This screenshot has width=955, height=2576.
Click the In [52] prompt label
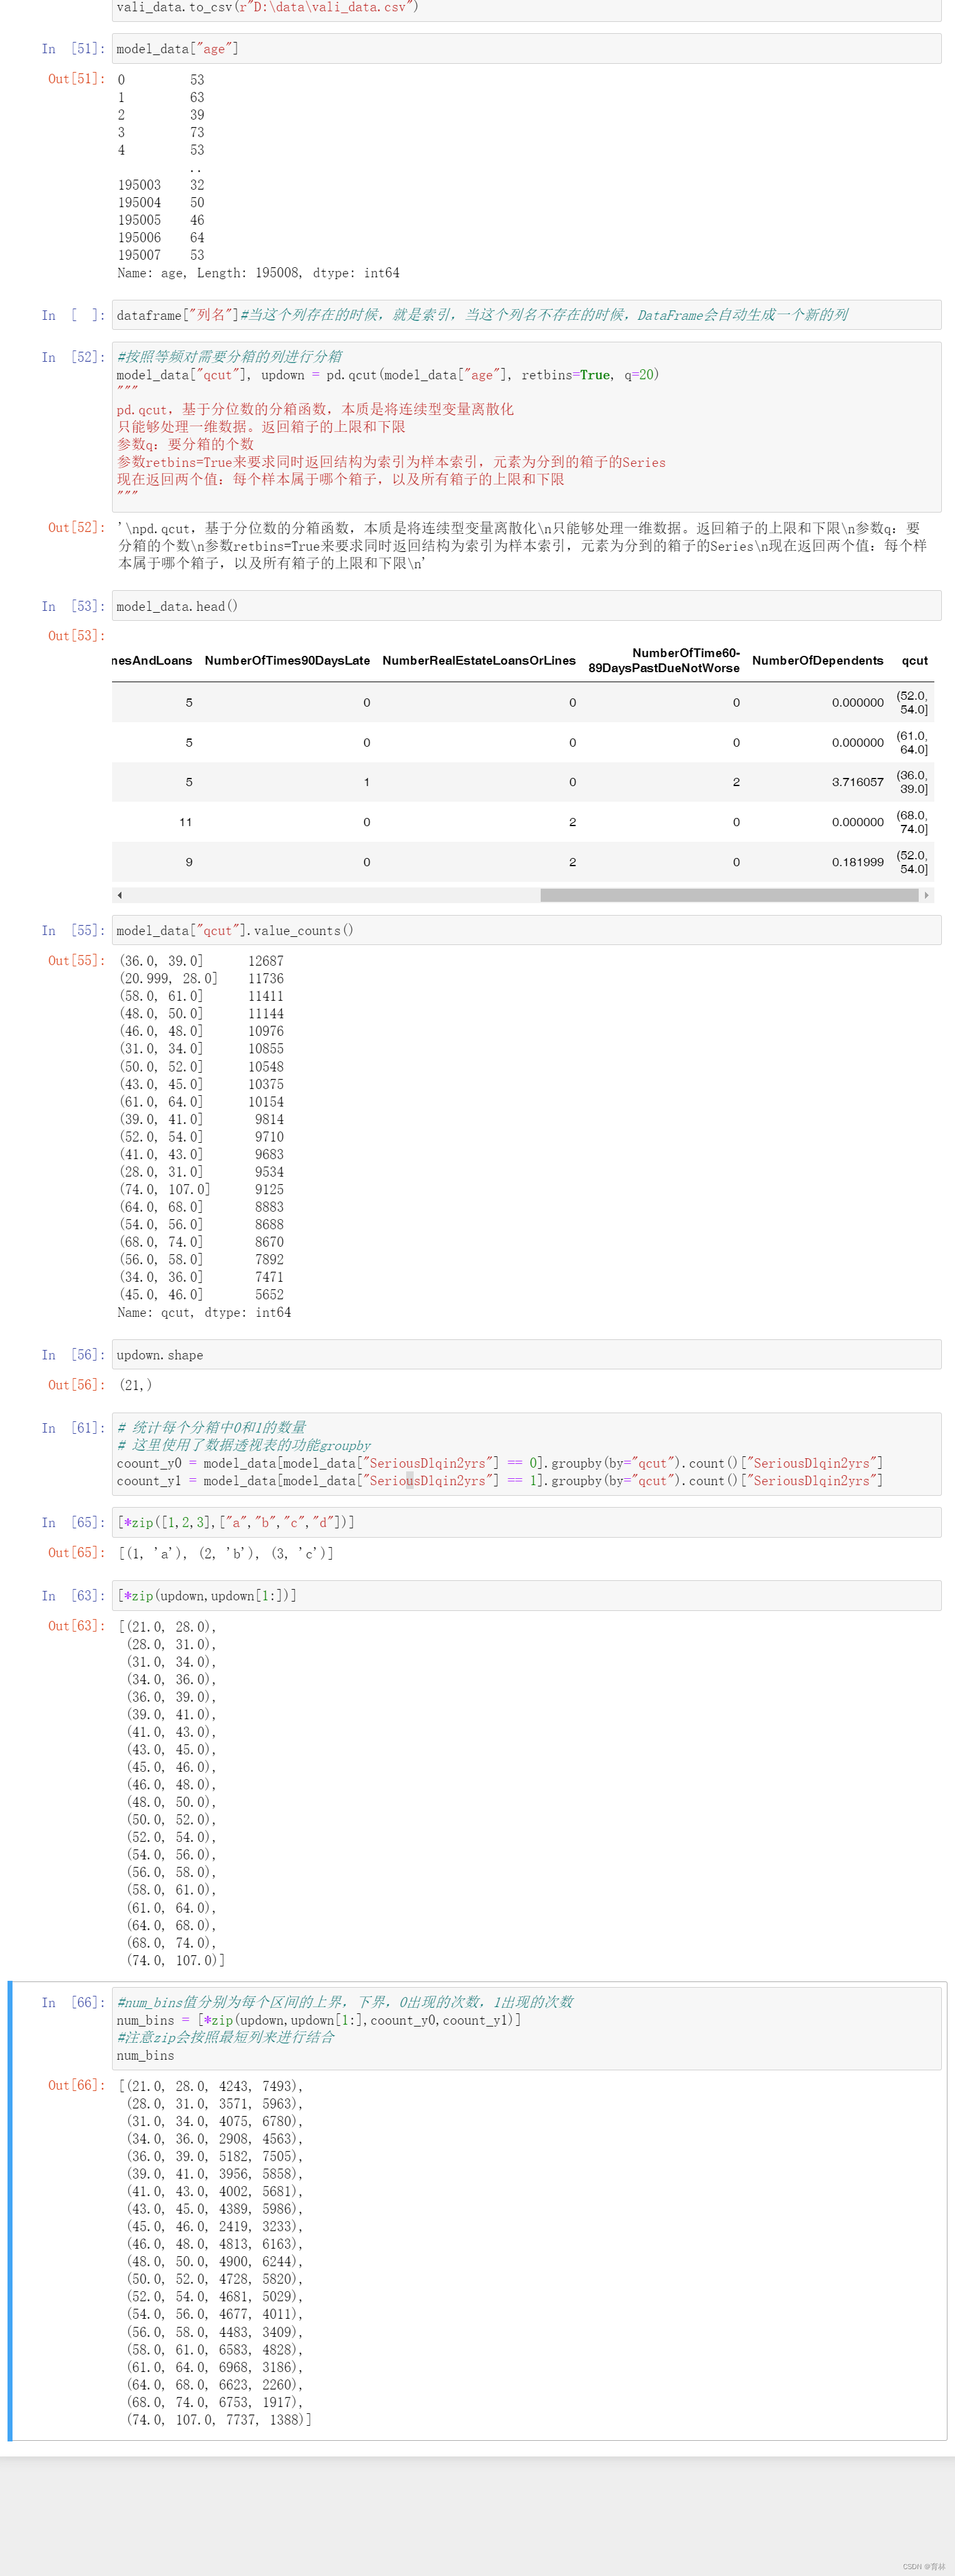(72, 357)
